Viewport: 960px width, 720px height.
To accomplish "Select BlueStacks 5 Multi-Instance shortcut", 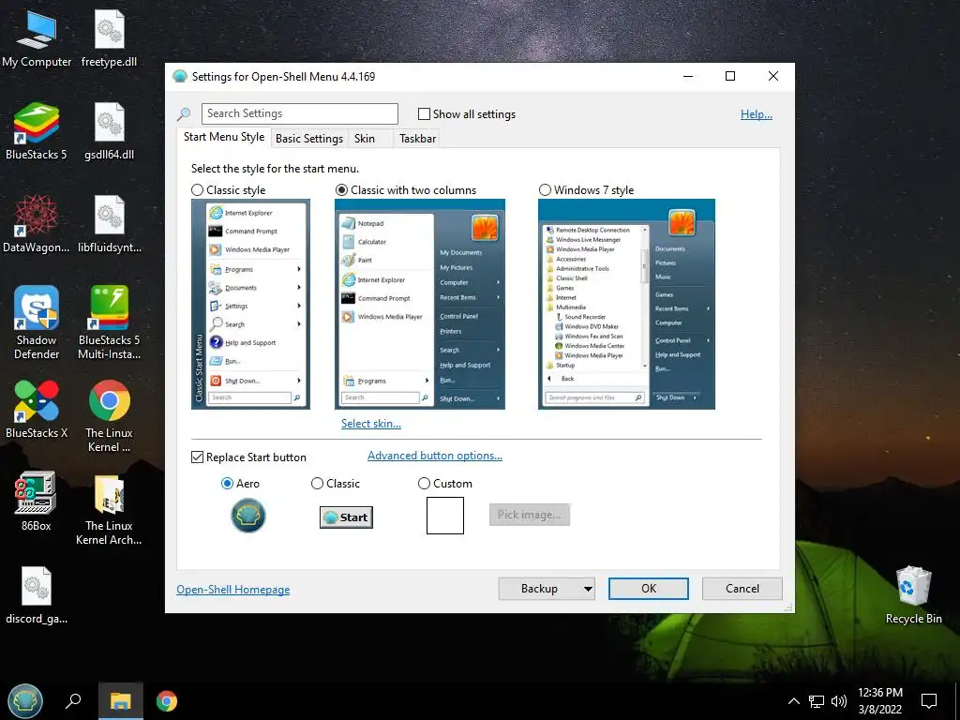I will [x=109, y=323].
